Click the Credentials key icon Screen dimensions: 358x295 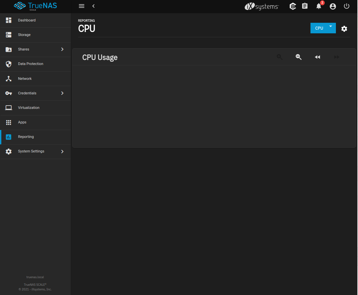[9, 93]
